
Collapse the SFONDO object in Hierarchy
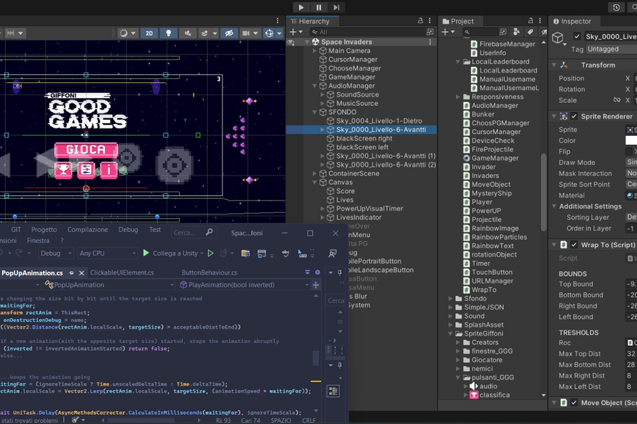[x=314, y=112]
